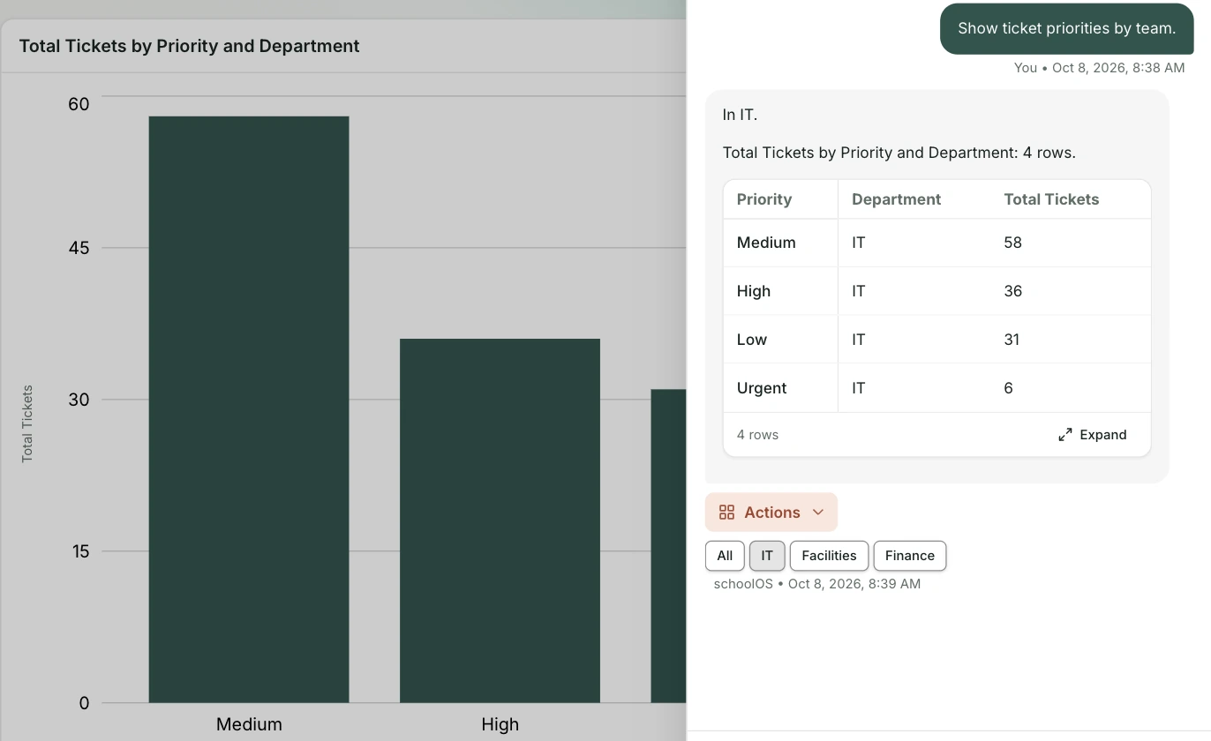Select the All filter chip
Screen dimensions: 1211x741
click(x=725, y=556)
